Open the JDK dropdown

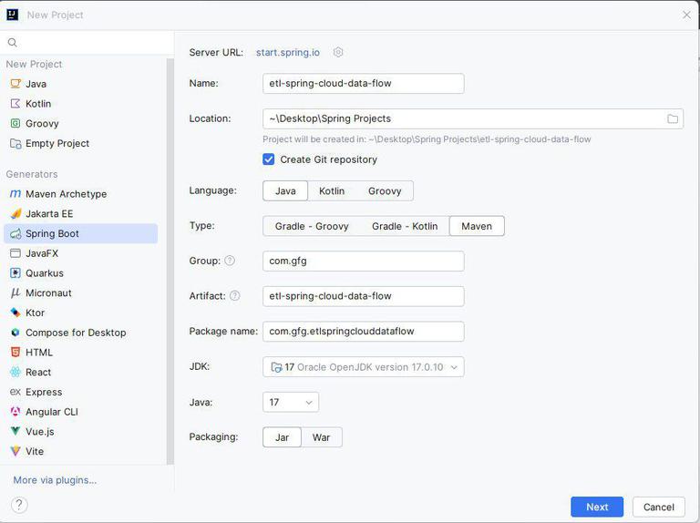pyautogui.click(x=363, y=367)
